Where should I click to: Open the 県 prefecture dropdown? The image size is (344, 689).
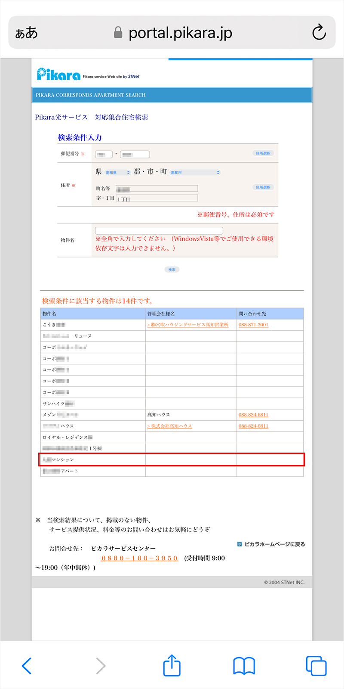pos(118,172)
